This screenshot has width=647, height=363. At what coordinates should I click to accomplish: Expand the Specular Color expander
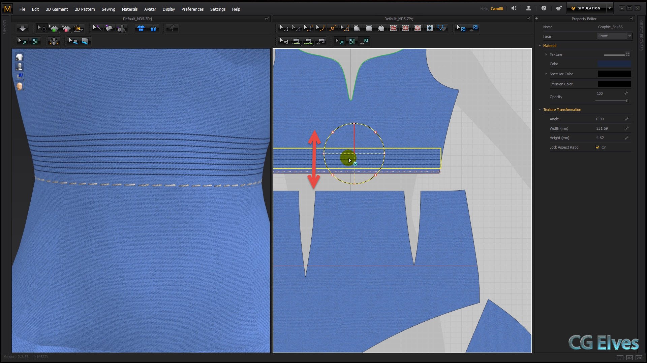pos(546,74)
